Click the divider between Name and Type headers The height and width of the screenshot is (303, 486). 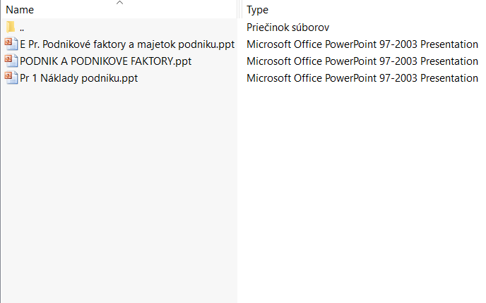click(239, 9)
